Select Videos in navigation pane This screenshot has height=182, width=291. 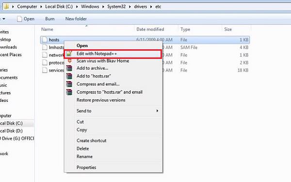[4, 100]
